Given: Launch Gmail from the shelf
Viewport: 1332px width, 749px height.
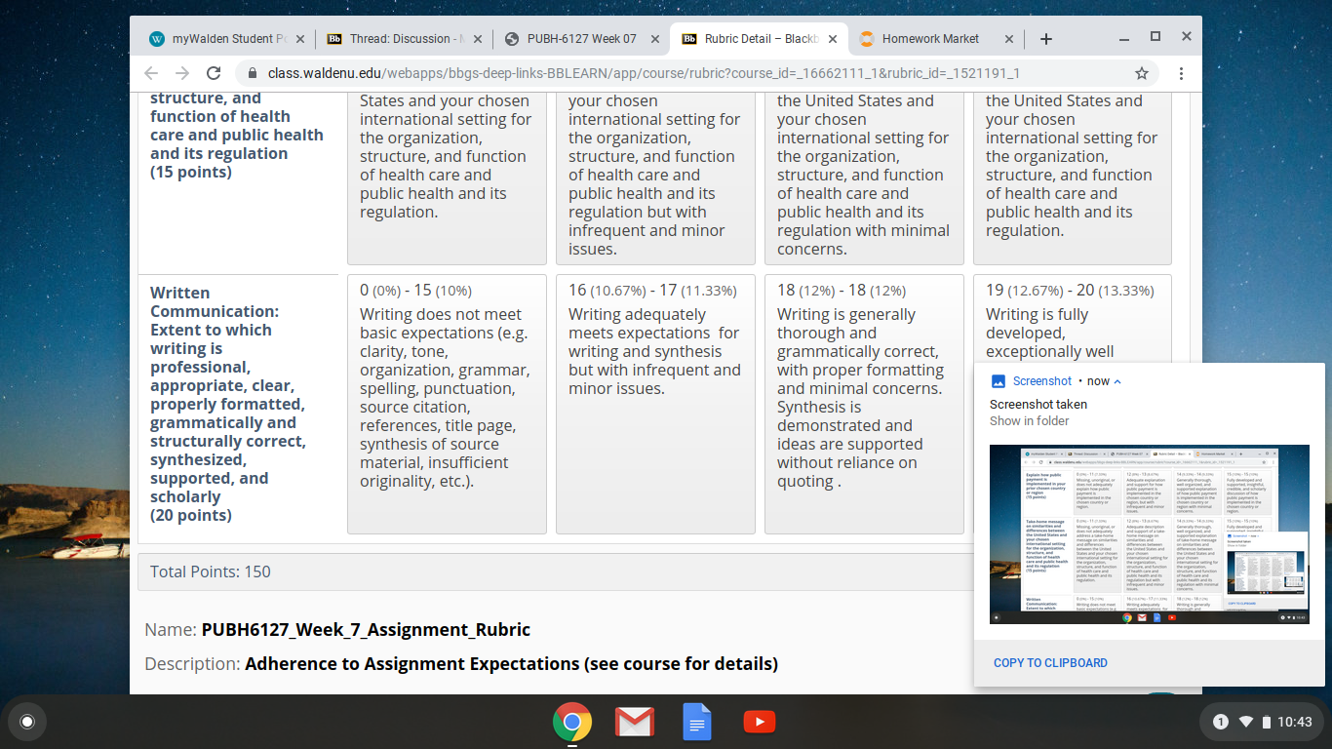Looking at the screenshot, I should [635, 722].
